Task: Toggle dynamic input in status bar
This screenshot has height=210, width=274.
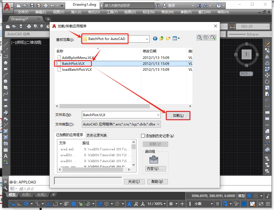Action: point(12,204)
